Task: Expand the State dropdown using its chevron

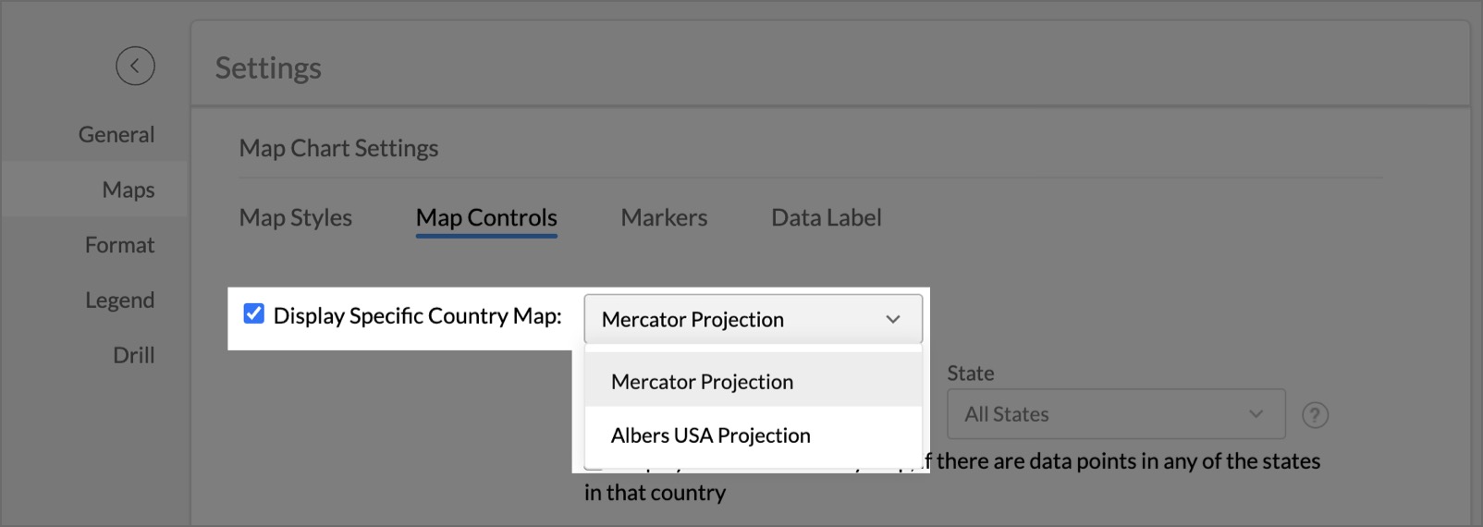Action: 1256,414
